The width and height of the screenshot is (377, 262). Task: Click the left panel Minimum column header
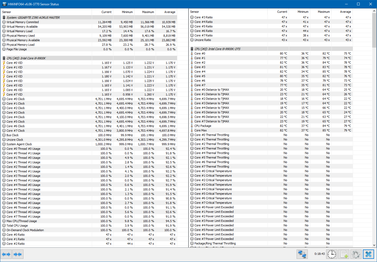pyautogui.click(x=124, y=12)
